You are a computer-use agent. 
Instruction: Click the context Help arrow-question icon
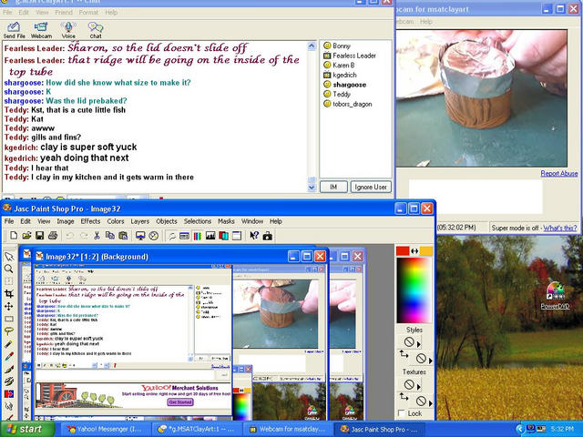click(254, 236)
